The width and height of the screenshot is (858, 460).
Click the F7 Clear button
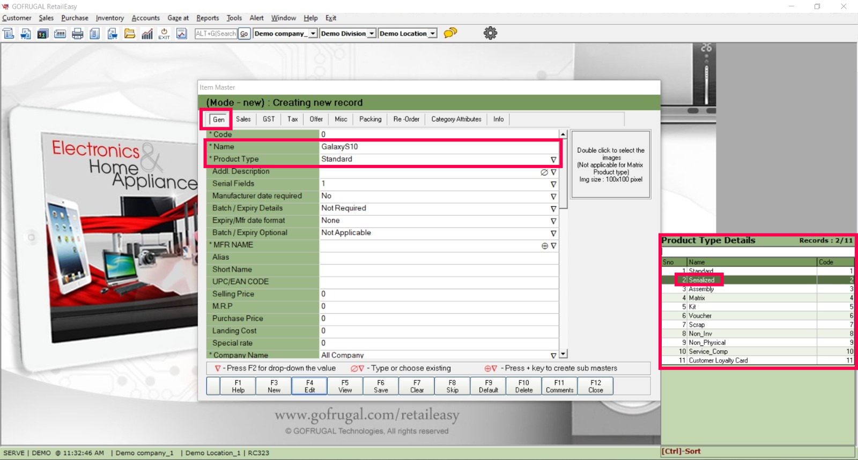pos(417,386)
